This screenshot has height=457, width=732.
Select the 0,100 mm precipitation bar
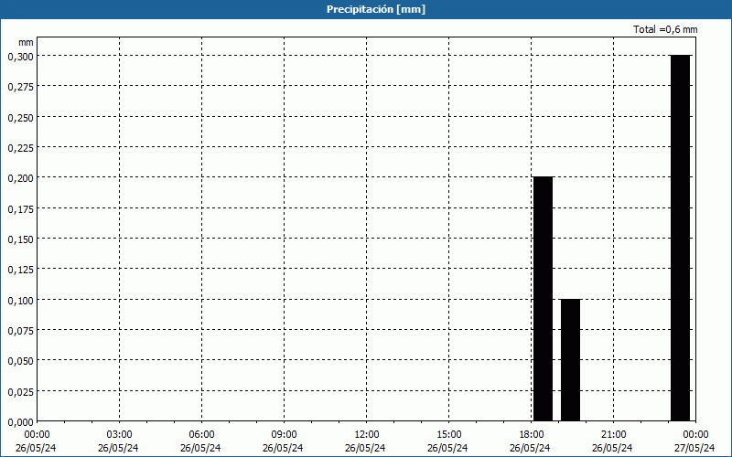570,360
